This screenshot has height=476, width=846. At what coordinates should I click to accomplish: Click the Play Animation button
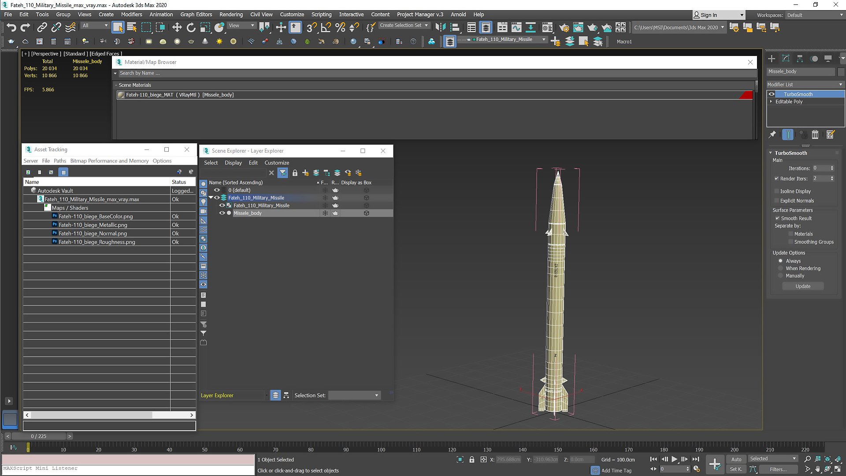[674, 459]
